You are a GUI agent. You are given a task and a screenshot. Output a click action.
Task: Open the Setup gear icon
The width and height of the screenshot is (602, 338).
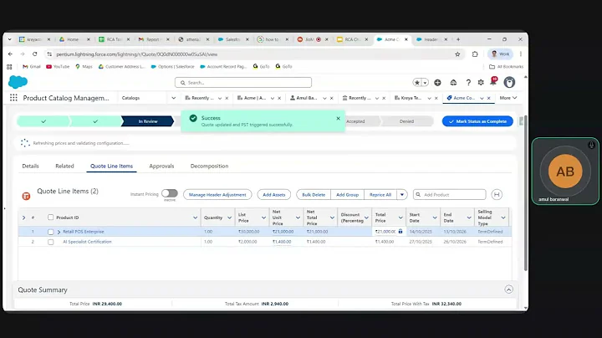click(x=481, y=82)
